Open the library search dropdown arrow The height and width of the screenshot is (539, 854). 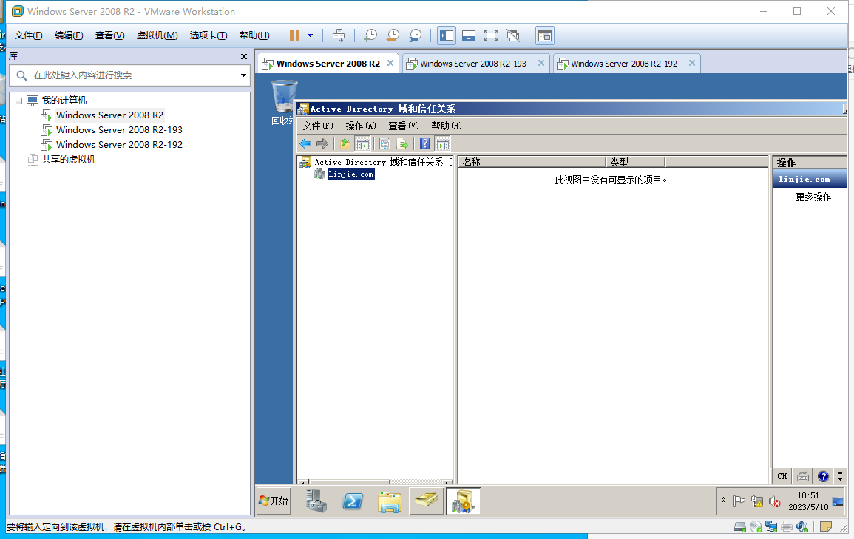tap(243, 75)
